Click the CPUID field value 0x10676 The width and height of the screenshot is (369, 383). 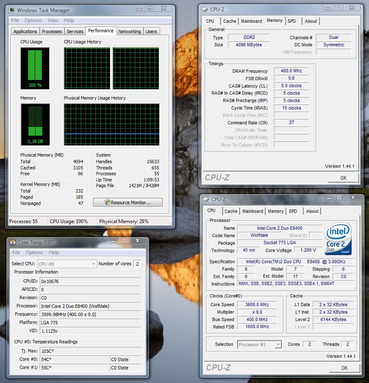91,281
